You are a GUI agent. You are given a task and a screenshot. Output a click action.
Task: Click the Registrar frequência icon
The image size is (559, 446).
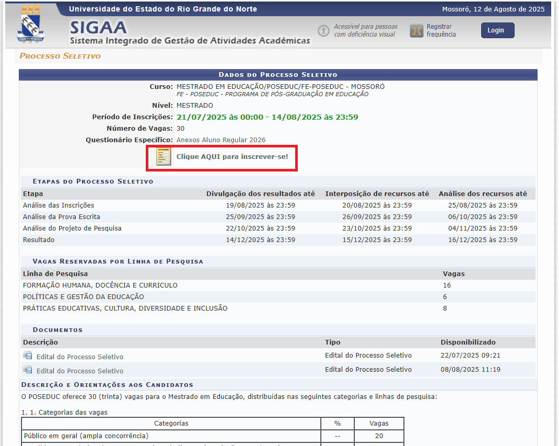pos(416,31)
